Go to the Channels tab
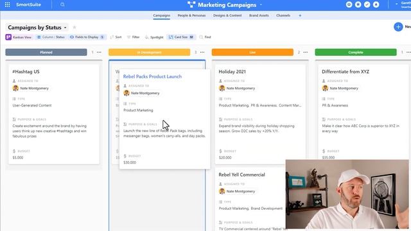This screenshot has height=231, width=411. (x=283, y=15)
